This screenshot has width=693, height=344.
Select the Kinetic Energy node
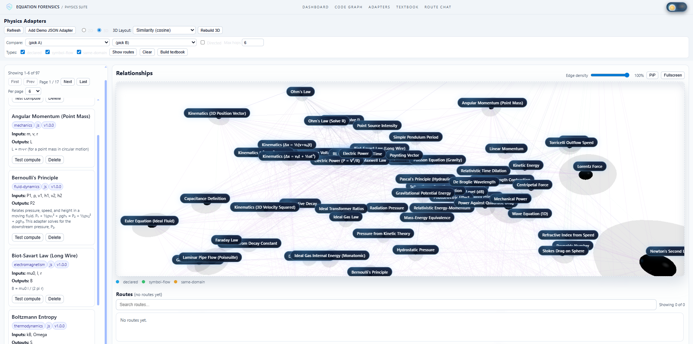coord(526,165)
